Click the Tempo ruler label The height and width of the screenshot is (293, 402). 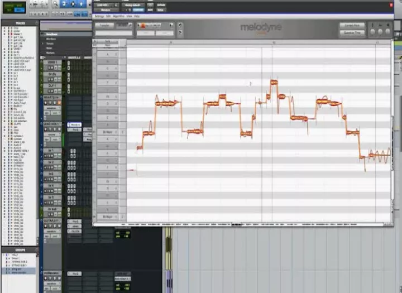point(50,44)
